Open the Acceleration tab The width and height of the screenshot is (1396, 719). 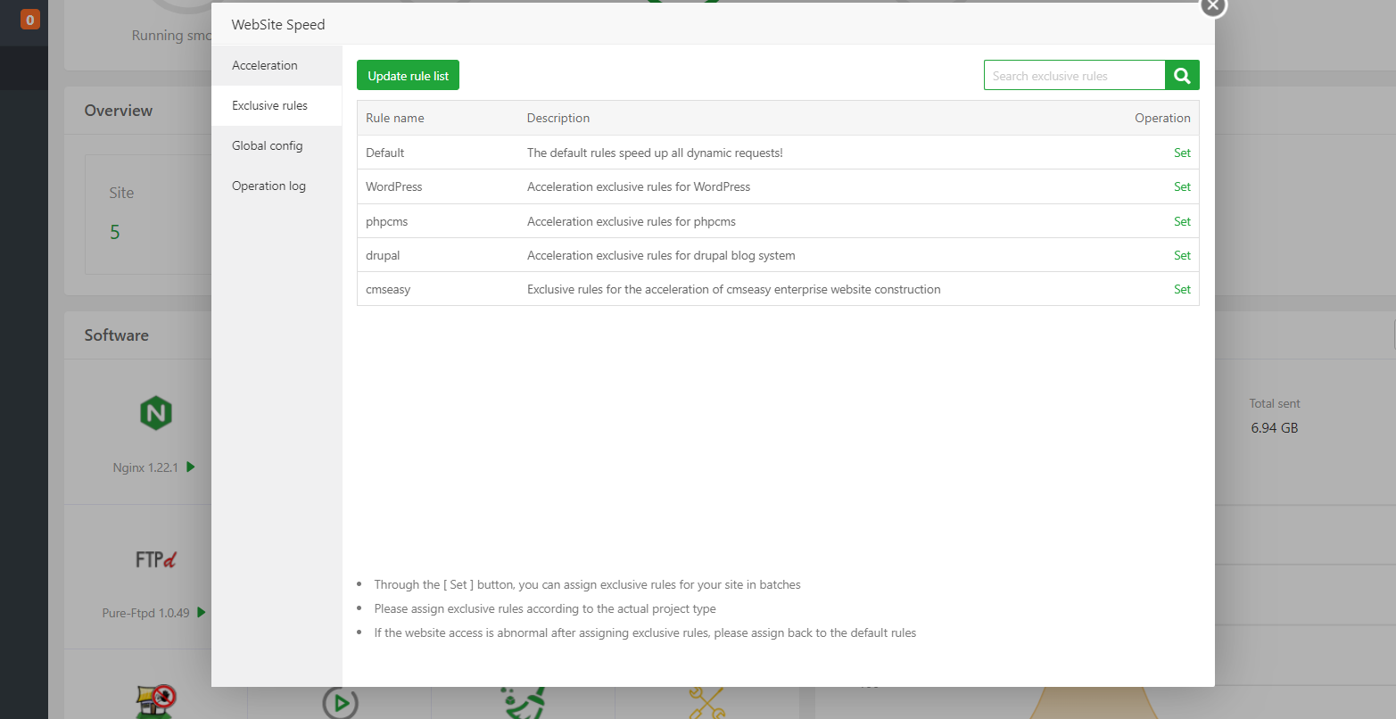(265, 65)
